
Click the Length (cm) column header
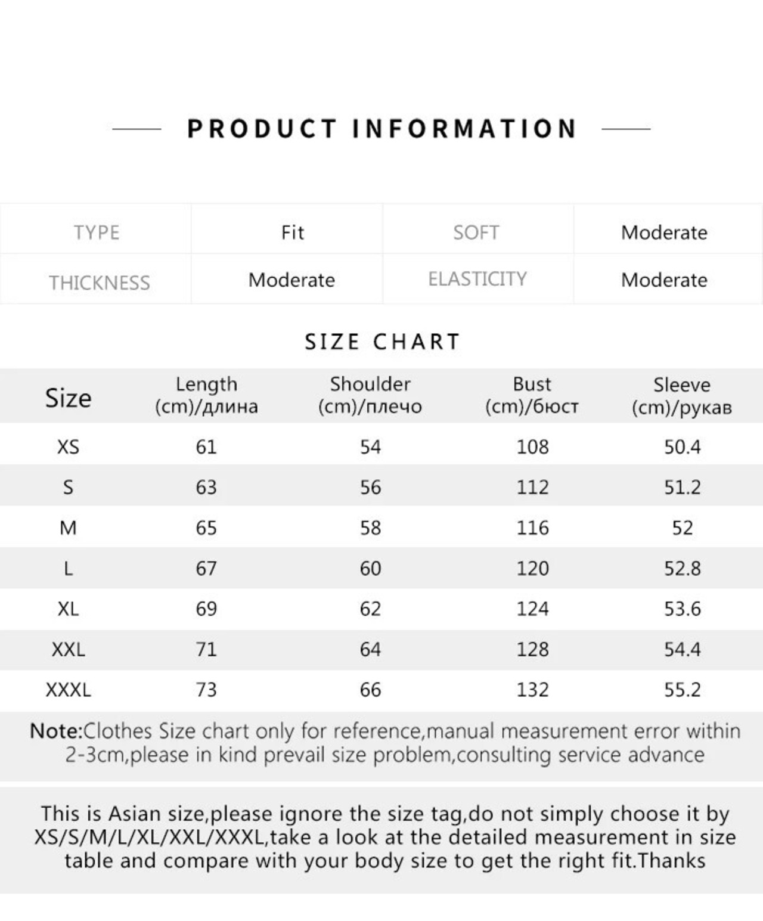tap(206, 395)
